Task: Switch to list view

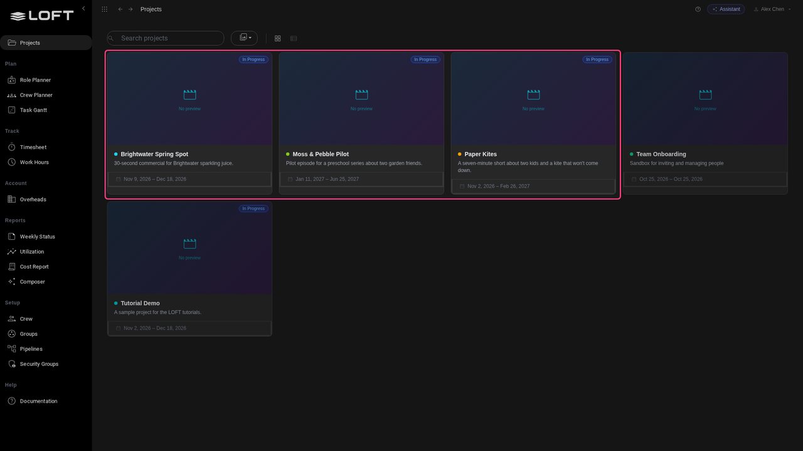Action: tap(294, 38)
